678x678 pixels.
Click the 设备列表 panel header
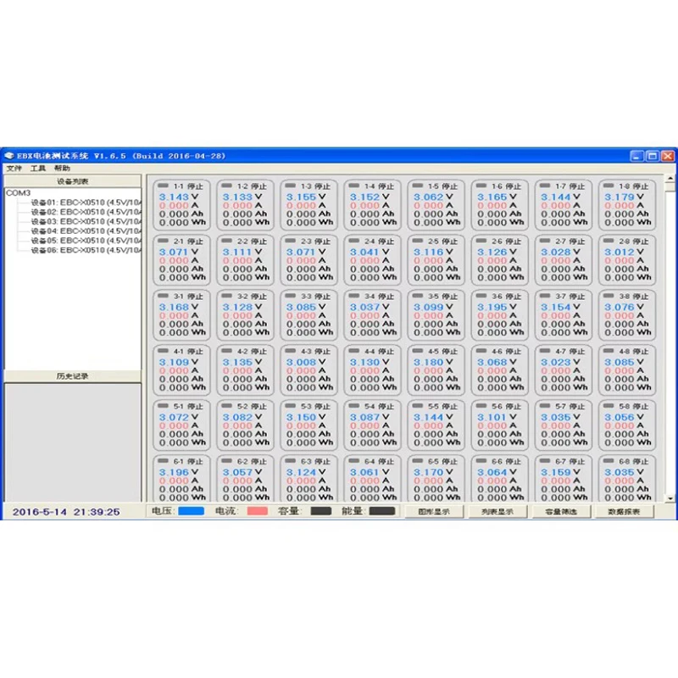pos(73,181)
